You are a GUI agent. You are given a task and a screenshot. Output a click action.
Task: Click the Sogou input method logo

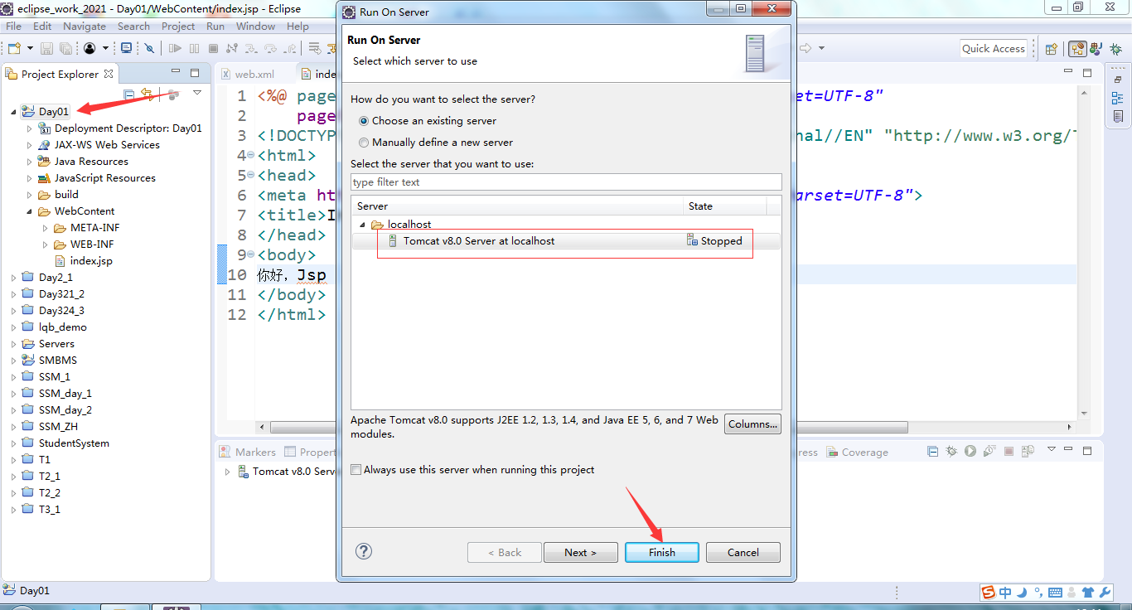(989, 593)
